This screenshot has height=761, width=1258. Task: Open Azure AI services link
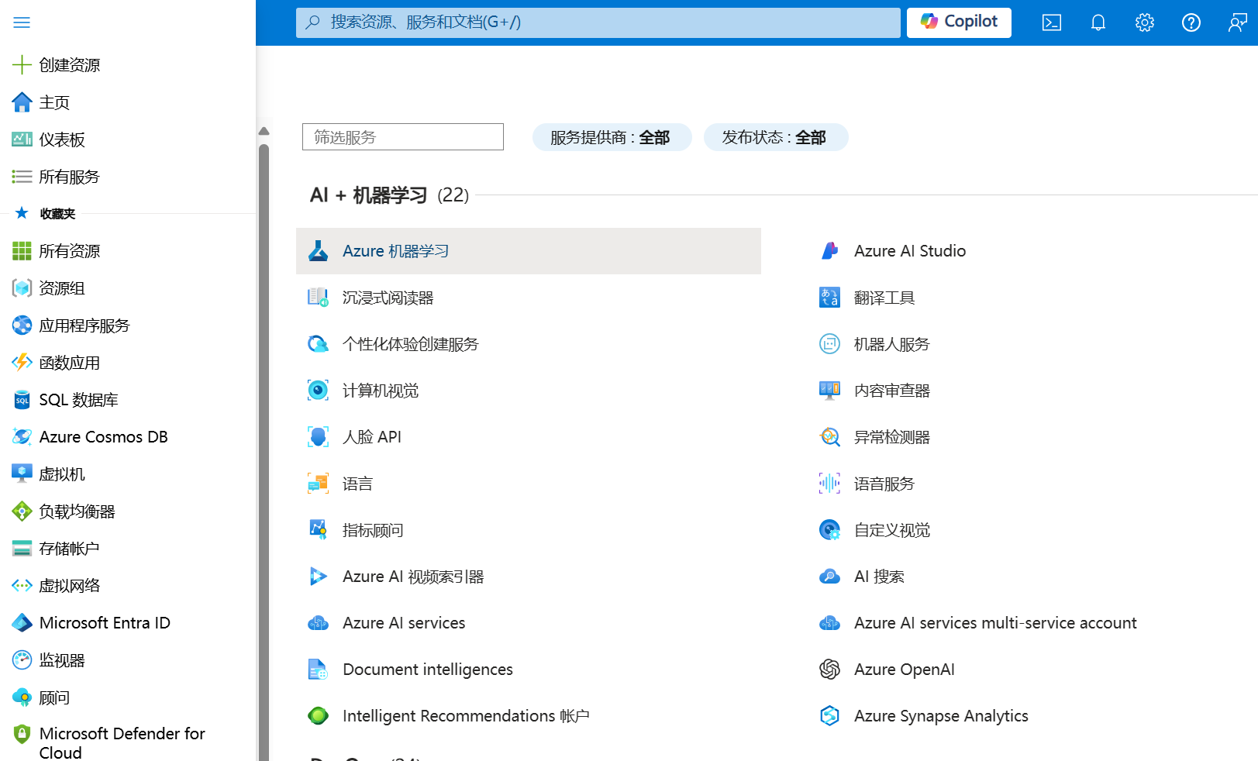pyautogui.click(x=404, y=623)
